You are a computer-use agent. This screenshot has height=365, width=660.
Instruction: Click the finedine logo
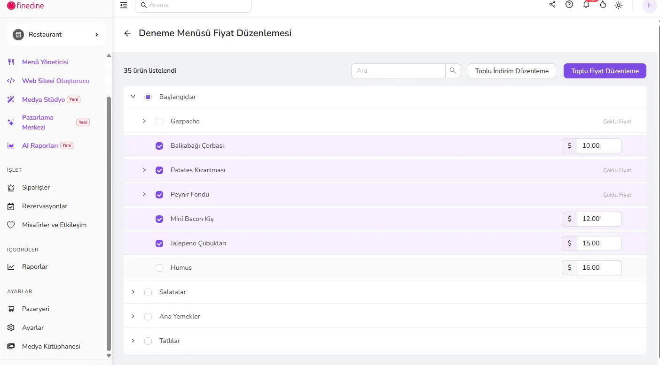[x=26, y=6]
